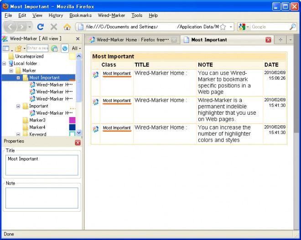The image size is (301, 240).
Task: Click the magenta Marker3 color swatch
Action: (72, 120)
